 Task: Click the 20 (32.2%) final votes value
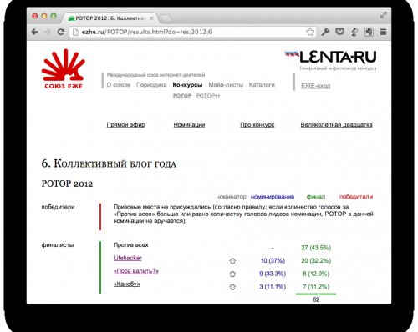[316, 261]
